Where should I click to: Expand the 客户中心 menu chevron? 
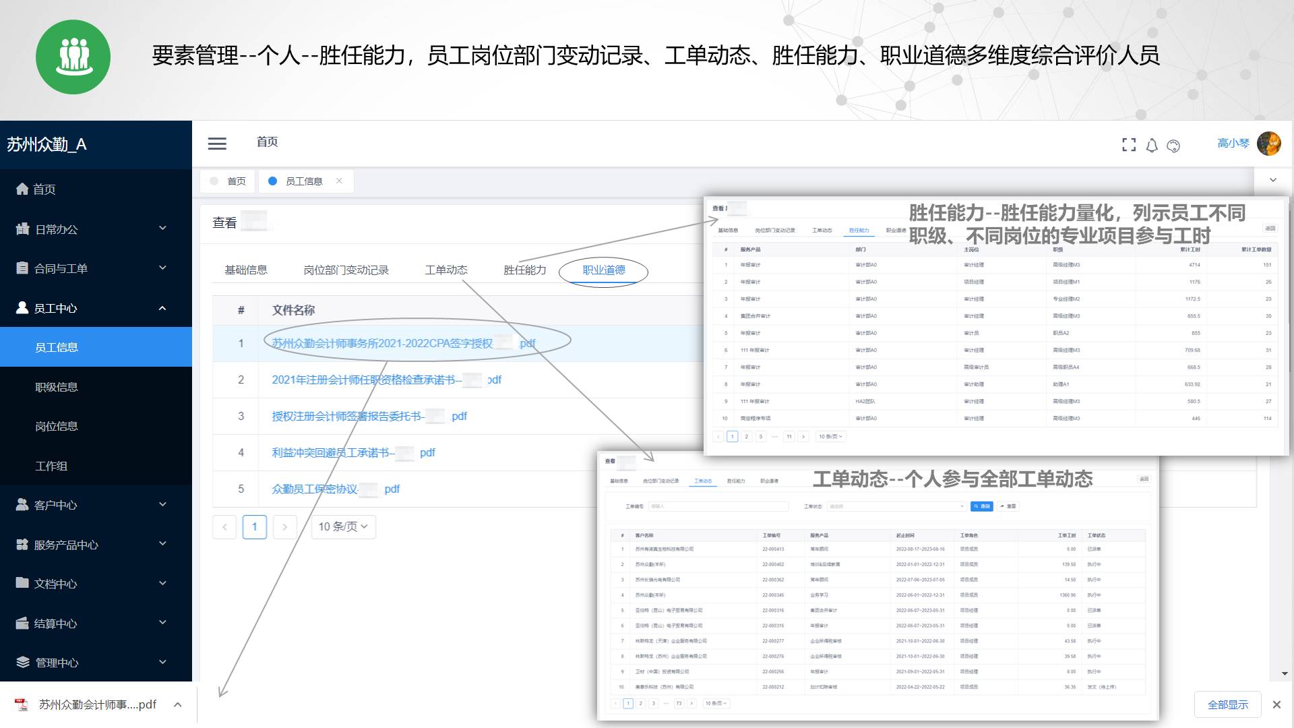click(x=162, y=504)
